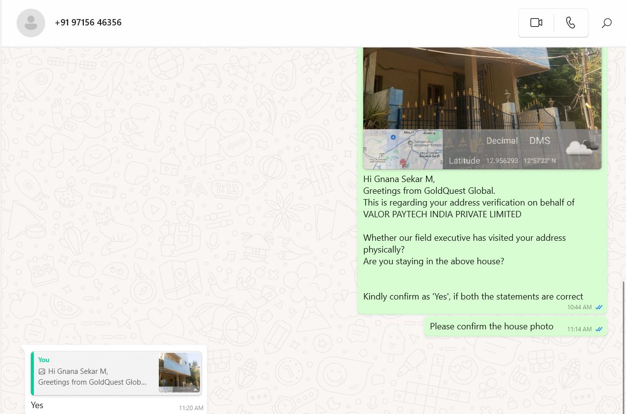Click the read receipt ticks beside 10:44 AM
Viewport: 626px width, 414px height.
point(599,307)
